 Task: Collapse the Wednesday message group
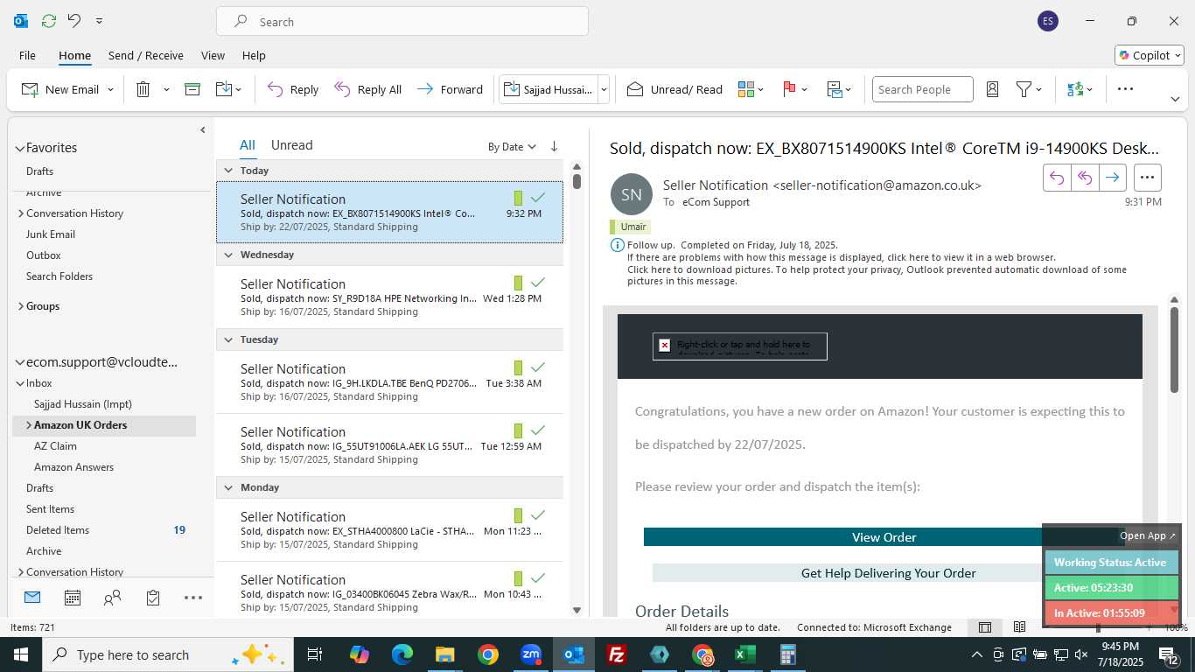(x=228, y=255)
